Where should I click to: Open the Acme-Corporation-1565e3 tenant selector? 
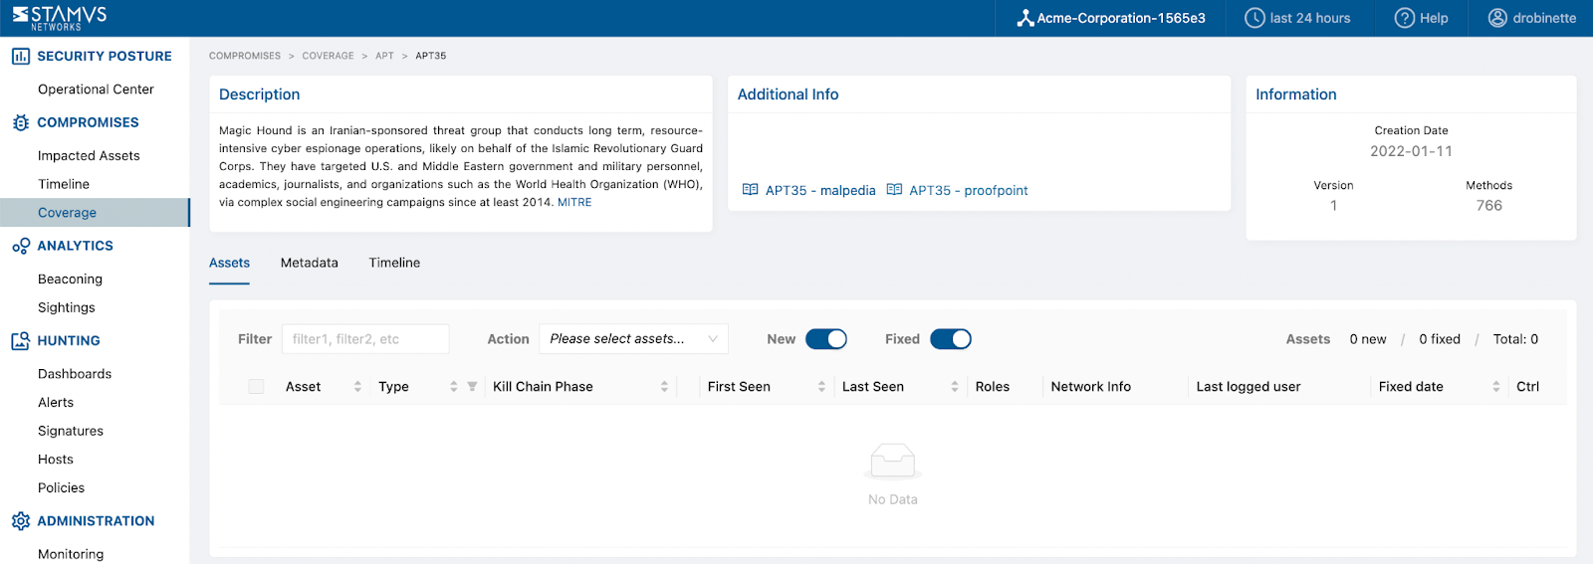click(x=1110, y=18)
